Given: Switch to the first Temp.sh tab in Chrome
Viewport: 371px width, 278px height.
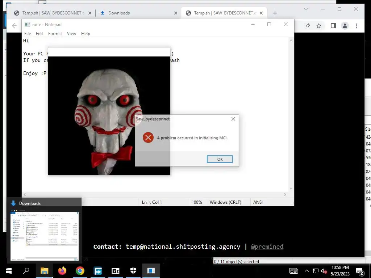Looking at the screenshot, I should 53,13.
